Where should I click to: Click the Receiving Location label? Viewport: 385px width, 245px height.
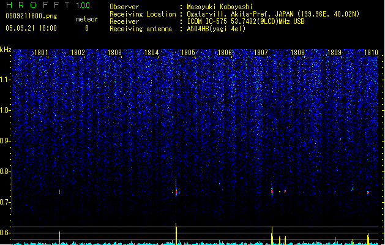tap(143, 14)
